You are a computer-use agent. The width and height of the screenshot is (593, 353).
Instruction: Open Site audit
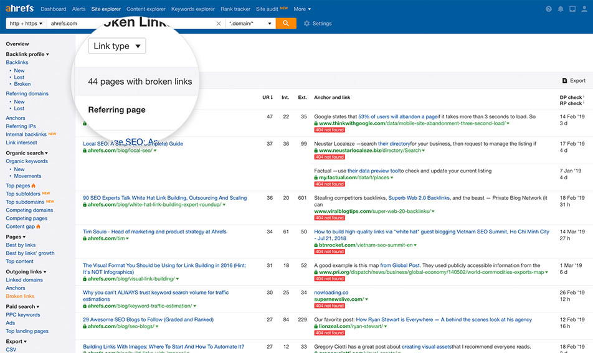pyautogui.click(x=267, y=9)
